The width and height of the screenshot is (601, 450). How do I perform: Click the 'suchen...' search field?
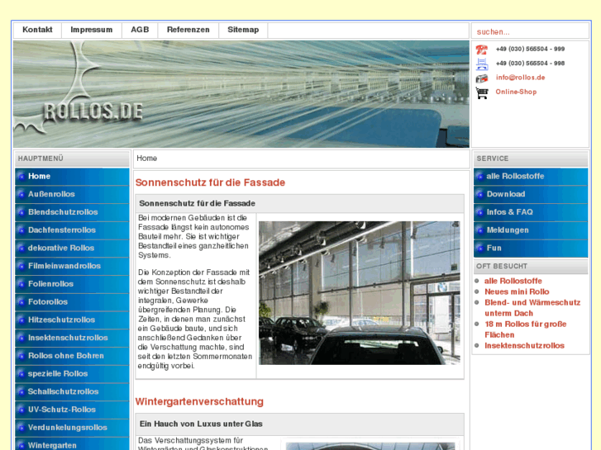point(530,31)
